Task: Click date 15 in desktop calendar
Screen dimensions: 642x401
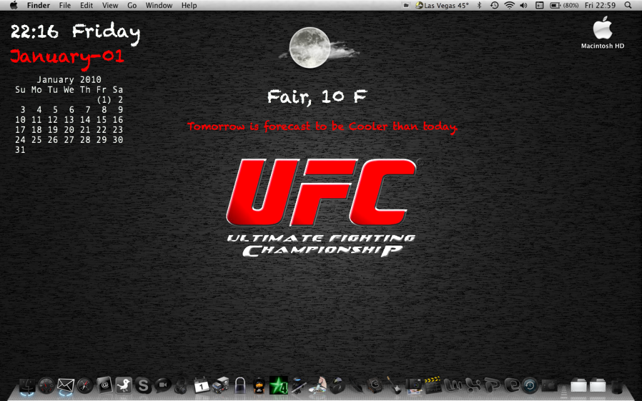Action: (x=101, y=120)
